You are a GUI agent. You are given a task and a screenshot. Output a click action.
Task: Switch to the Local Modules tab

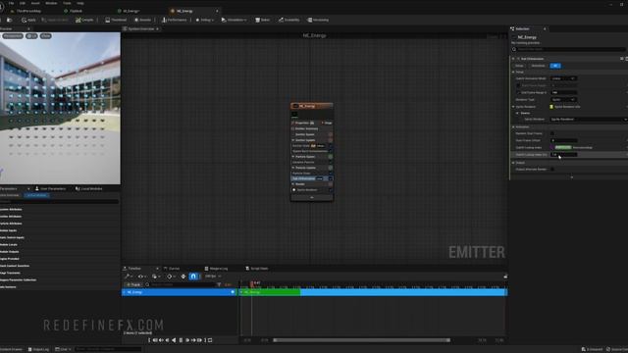pos(90,188)
